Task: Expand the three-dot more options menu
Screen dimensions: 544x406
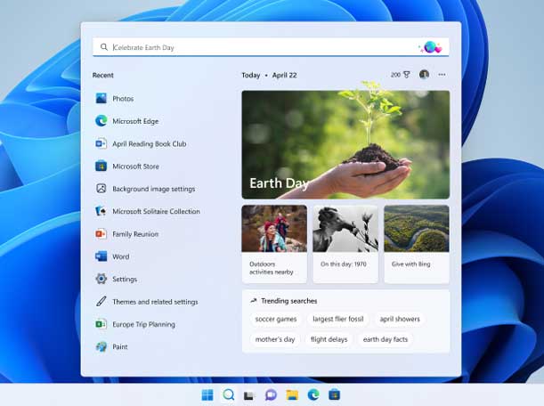Action: (x=443, y=75)
